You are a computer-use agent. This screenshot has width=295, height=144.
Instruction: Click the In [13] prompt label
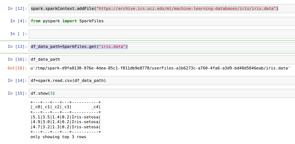(17, 46)
